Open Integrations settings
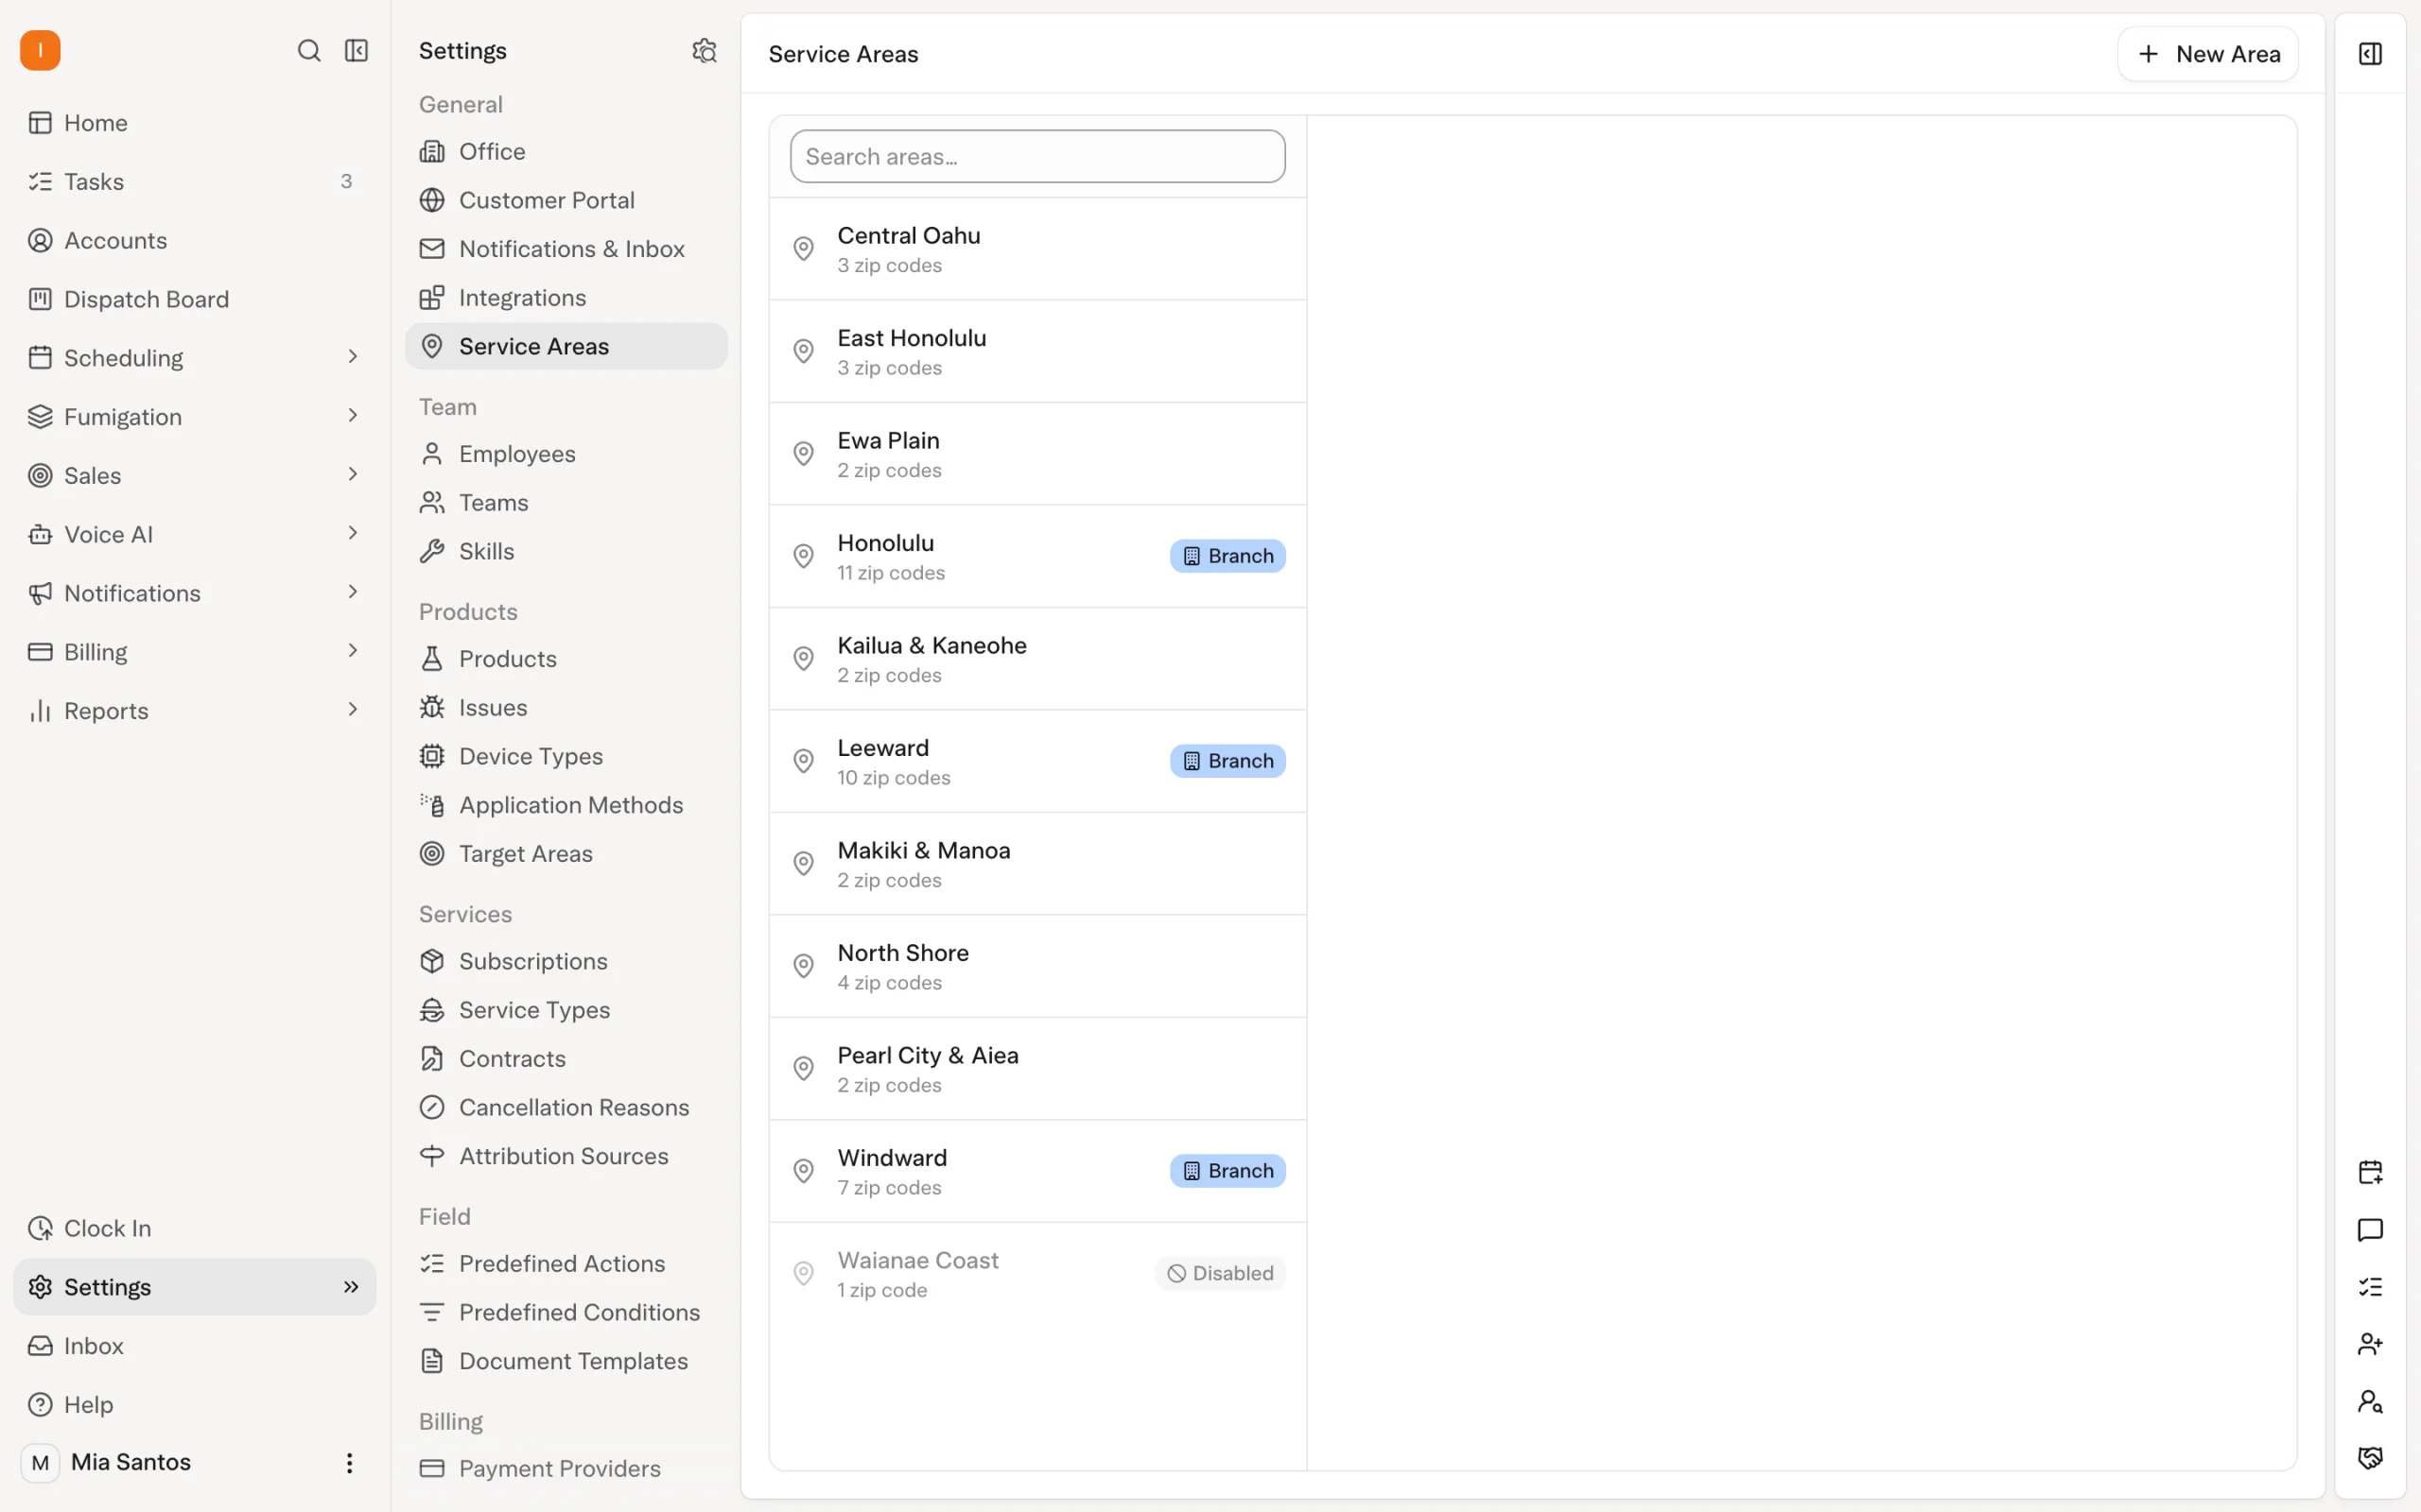 (566, 298)
